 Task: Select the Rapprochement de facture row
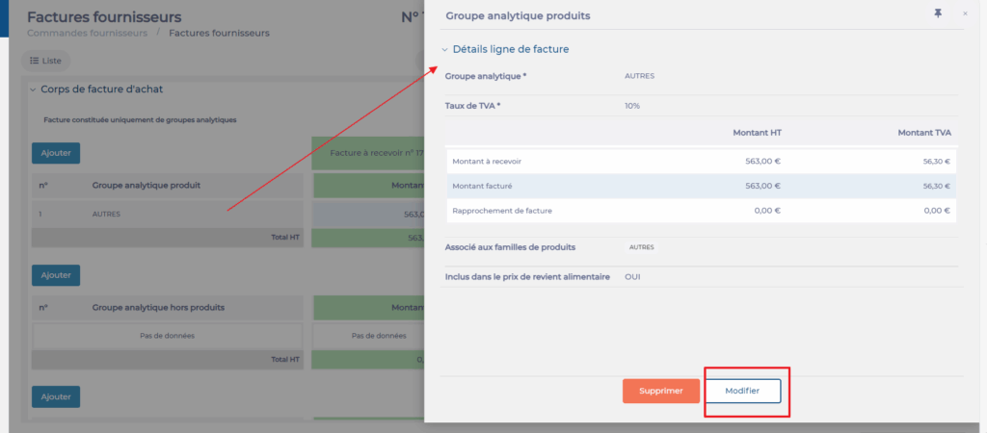point(701,210)
